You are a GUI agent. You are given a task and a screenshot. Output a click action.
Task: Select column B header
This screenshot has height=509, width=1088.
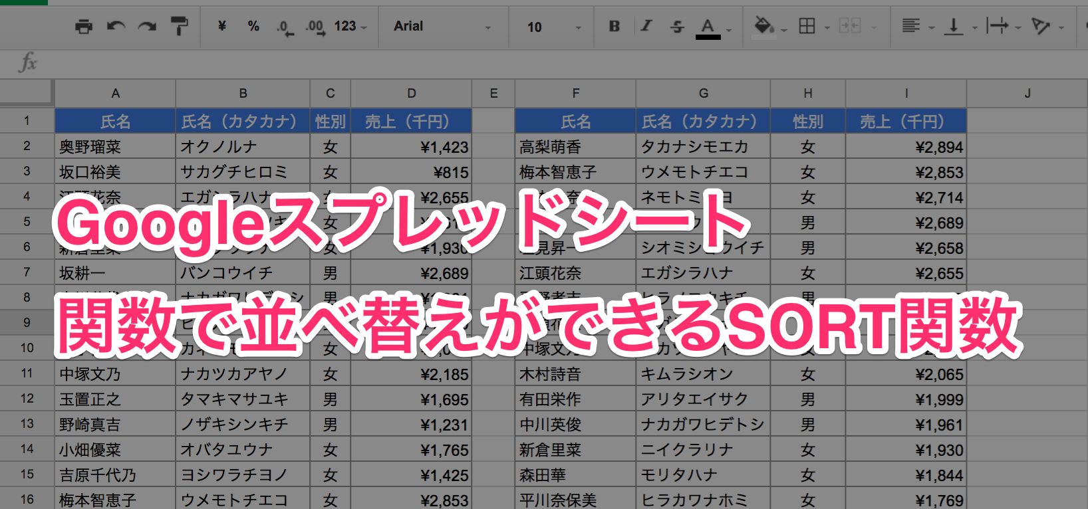coord(243,94)
